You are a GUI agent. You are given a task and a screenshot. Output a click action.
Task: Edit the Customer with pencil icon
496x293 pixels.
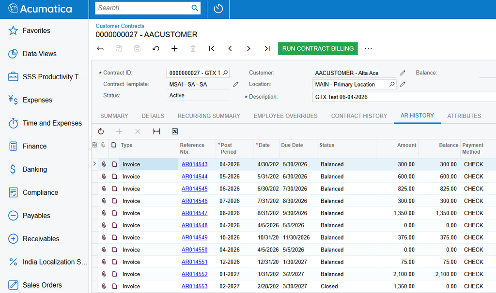(403, 73)
